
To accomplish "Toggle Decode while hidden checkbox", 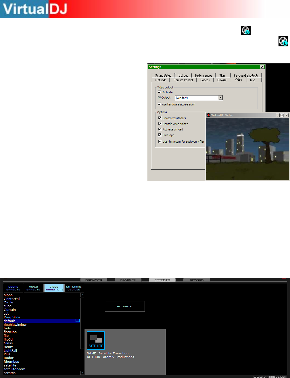I will tap(160, 124).
